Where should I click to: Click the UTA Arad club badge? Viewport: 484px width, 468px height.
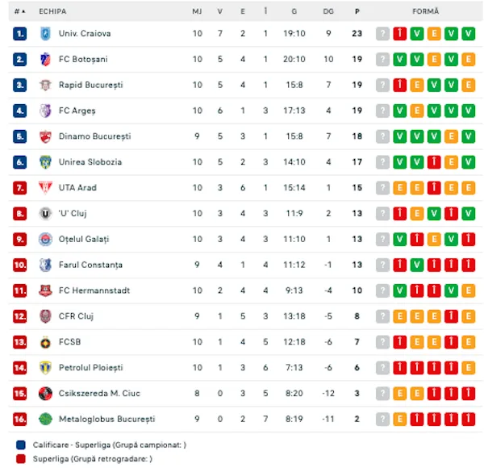pos(45,188)
